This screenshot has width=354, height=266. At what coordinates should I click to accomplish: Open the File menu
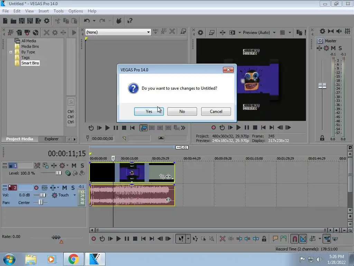tap(6, 11)
